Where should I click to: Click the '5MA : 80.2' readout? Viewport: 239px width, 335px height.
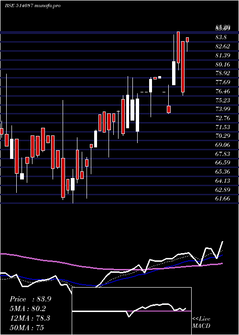click(28, 309)
